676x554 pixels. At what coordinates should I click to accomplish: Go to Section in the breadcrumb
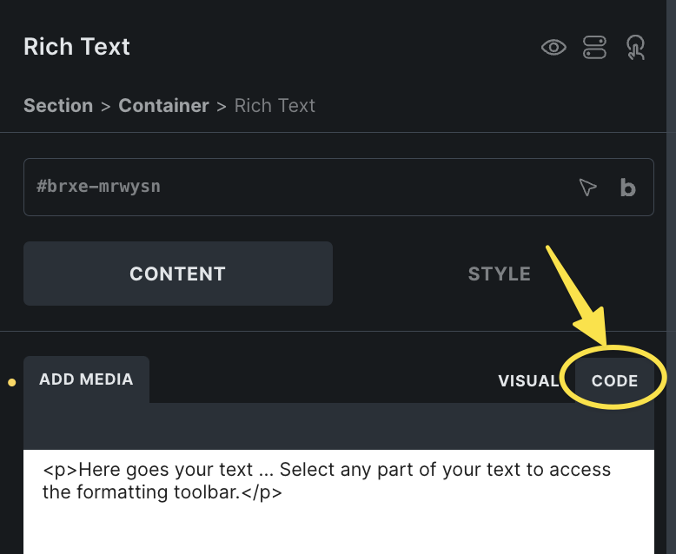[58, 106]
